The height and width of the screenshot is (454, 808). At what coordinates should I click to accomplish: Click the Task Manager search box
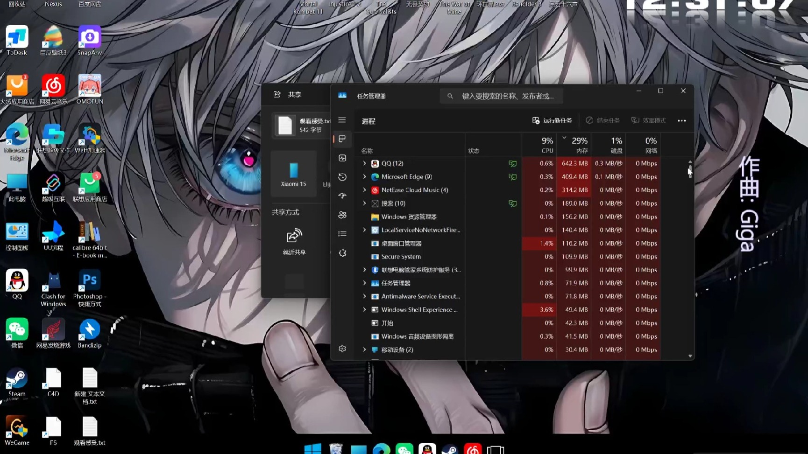[x=501, y=96]
